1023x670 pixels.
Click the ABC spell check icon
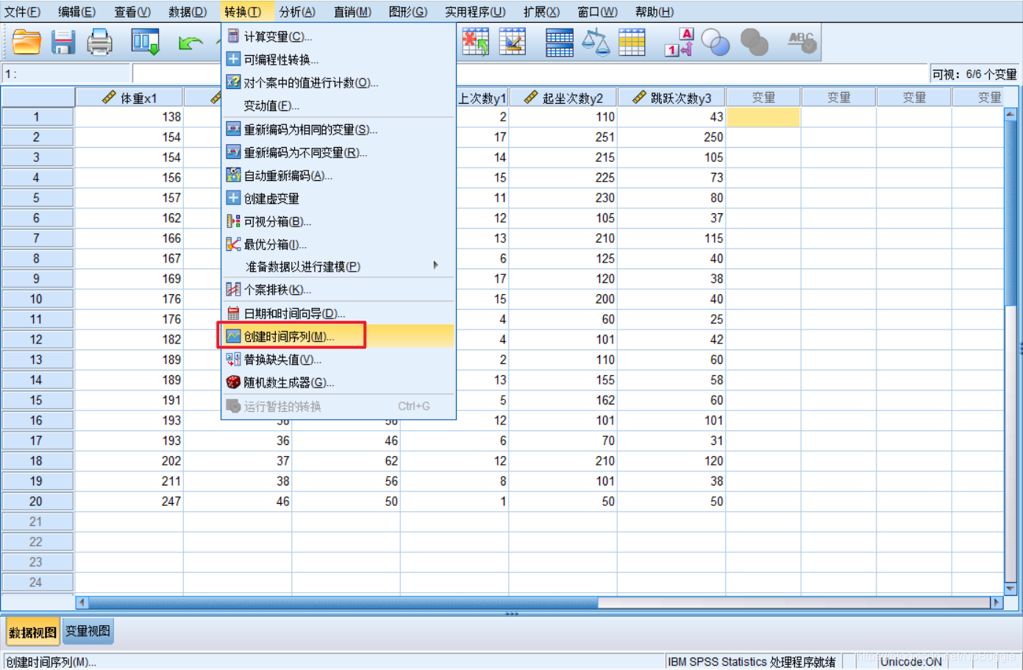802,43
